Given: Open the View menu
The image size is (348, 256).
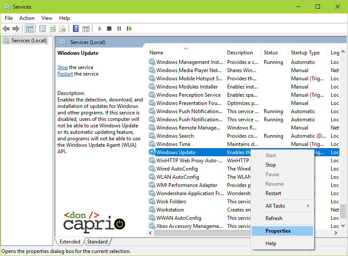Looking at the screenshot, I should (x=47, y=18).
